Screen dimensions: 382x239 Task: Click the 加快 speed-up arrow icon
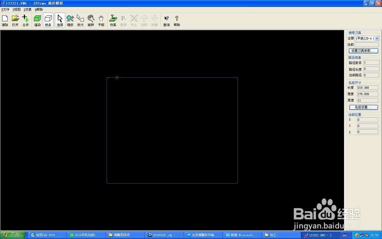pos(144,21)
